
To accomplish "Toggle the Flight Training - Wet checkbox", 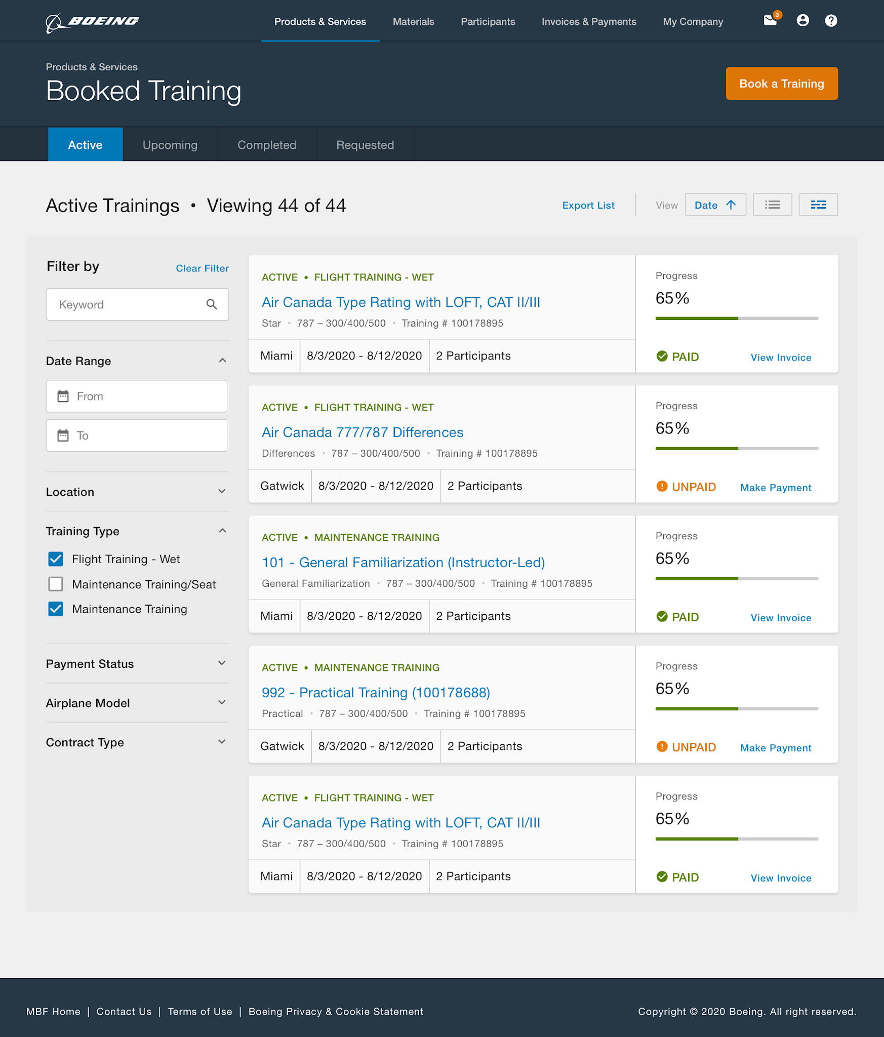I will (x=56, y=559).
